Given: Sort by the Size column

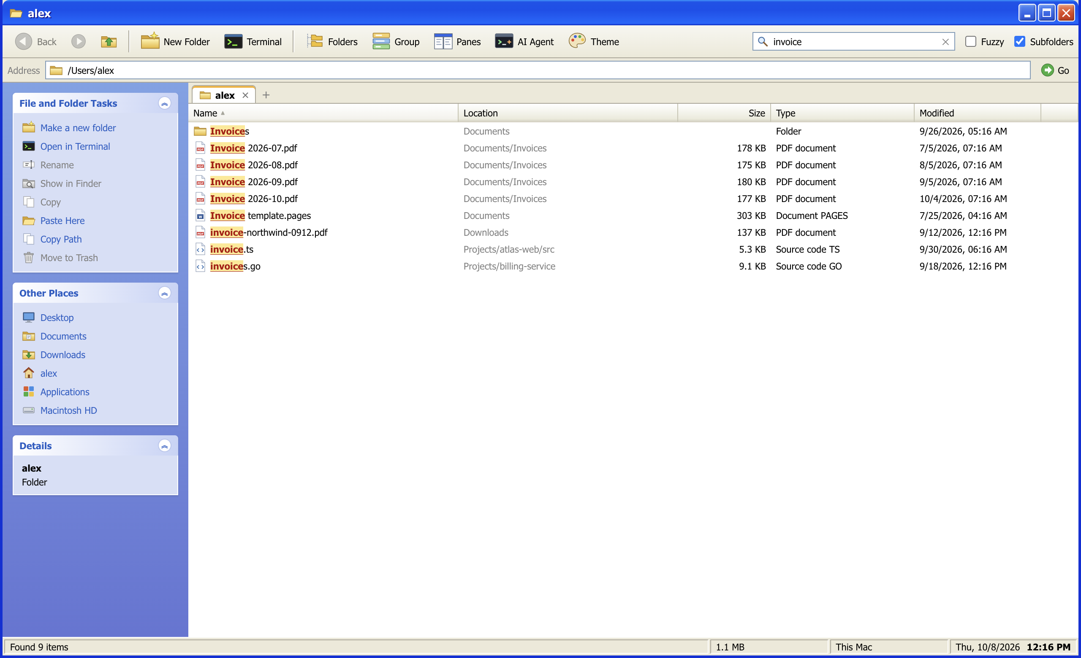Looking at the screenshot, I should [724, 113].
